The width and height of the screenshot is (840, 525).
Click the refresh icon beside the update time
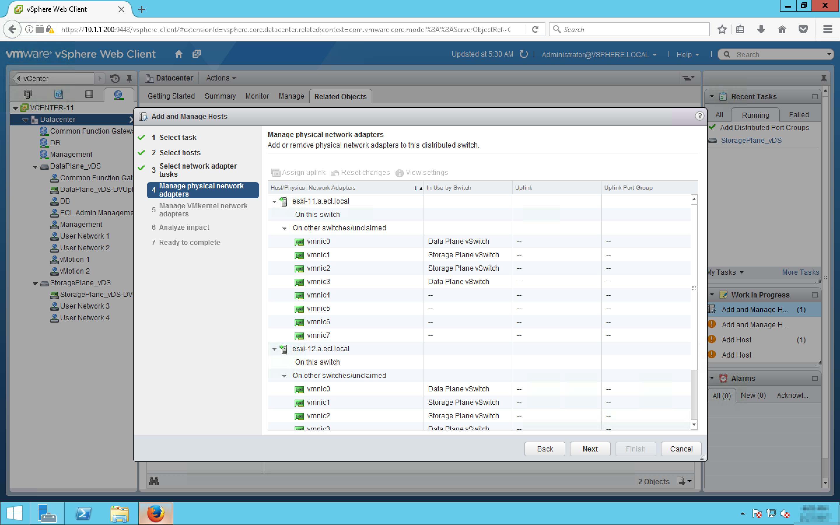(524, 54)
